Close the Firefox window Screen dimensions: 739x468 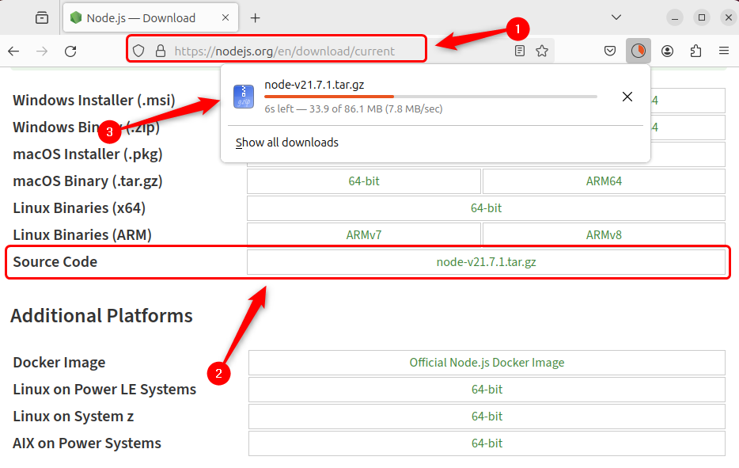(x=729, y=18)
